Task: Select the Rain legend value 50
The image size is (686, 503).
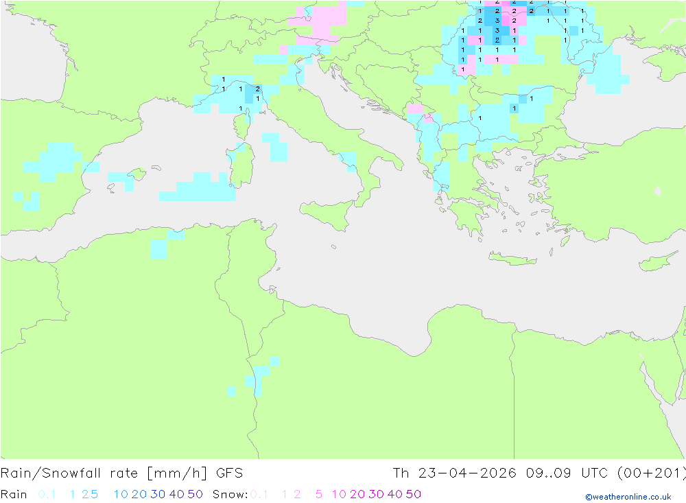Action: point(195,494)
